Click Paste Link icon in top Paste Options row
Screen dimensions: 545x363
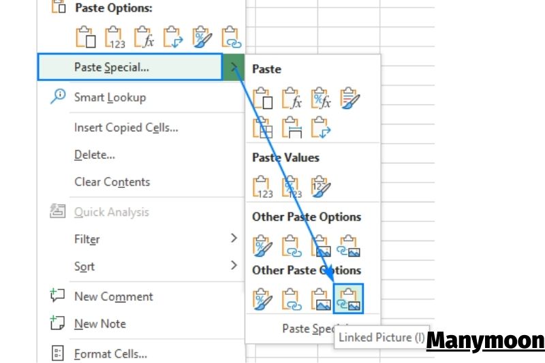tap(232, 37)
